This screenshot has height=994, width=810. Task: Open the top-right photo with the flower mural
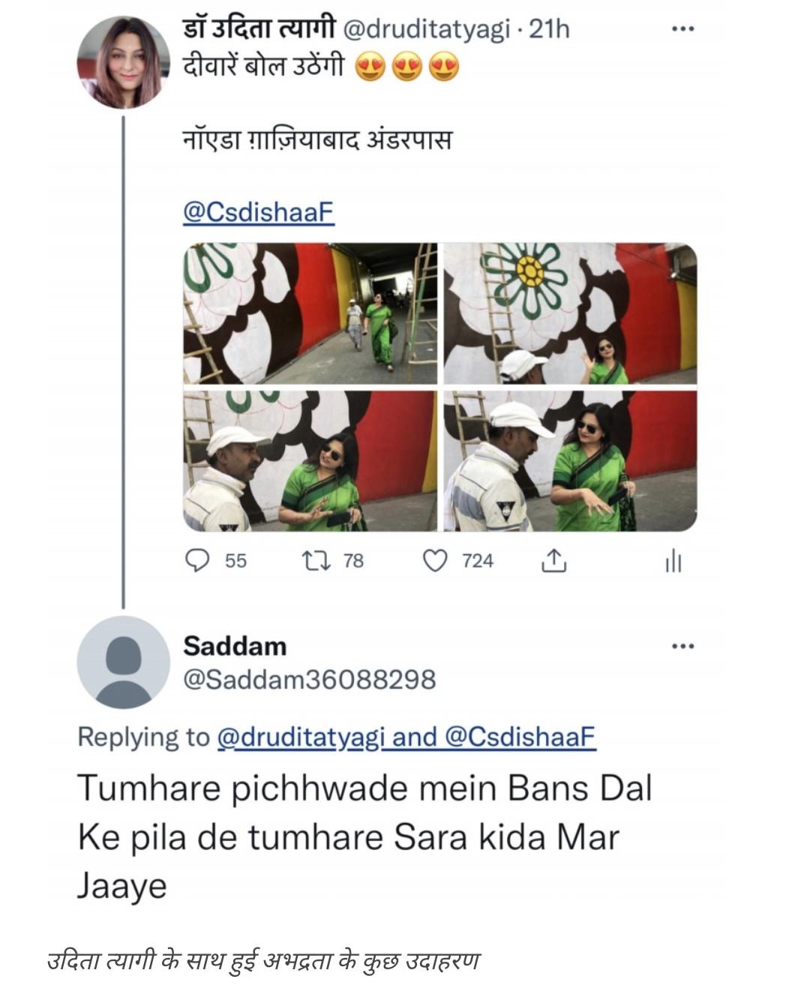570,313
